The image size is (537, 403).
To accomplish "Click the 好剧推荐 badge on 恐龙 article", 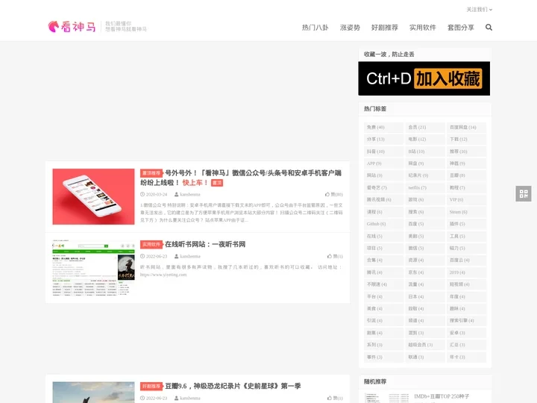I will [x=151, y=387].
